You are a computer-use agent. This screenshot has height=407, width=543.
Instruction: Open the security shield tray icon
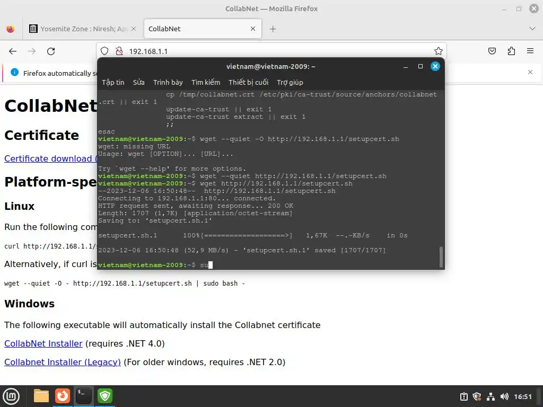pyautogui.click(x=477, y=396)
